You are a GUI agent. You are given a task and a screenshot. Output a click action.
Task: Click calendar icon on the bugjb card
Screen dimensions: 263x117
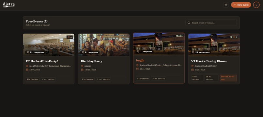pos(137,69)
